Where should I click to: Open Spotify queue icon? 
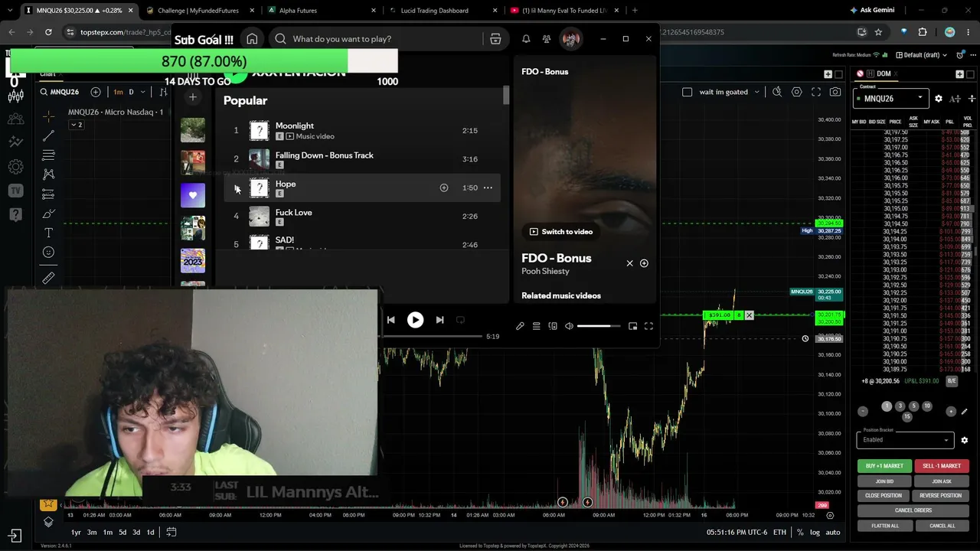pos(536,326)
